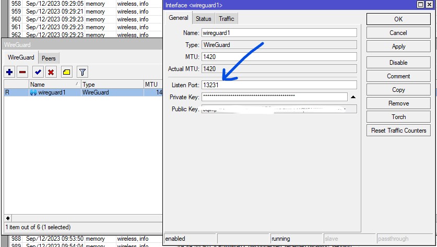Add comment using yellow note icon
The height and width of the screenshot is (247, 437).
[67, 72]
